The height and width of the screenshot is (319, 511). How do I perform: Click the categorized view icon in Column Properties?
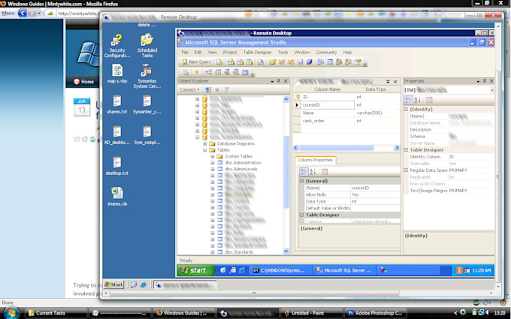tap(303, 171)
